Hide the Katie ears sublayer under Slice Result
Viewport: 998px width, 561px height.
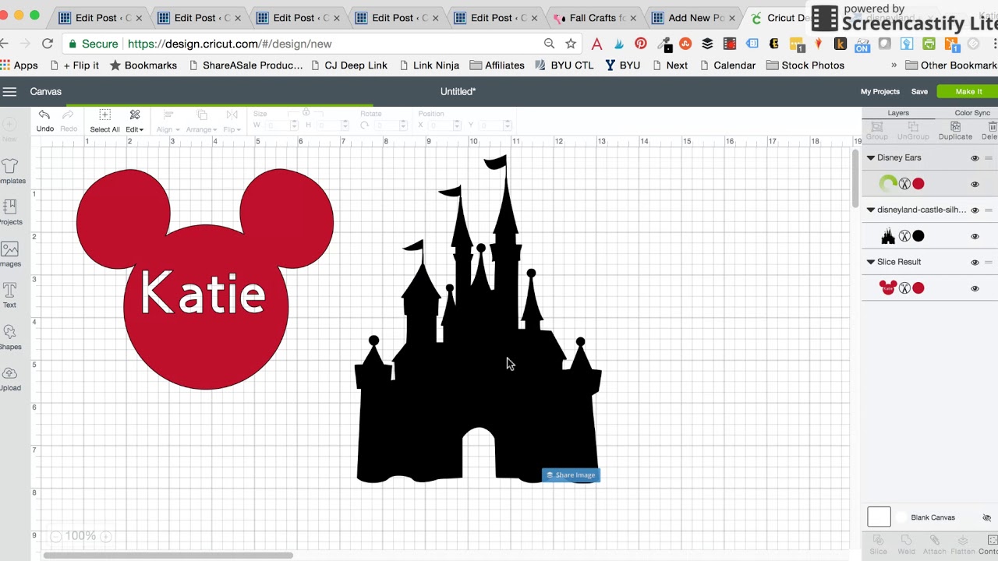975,289
